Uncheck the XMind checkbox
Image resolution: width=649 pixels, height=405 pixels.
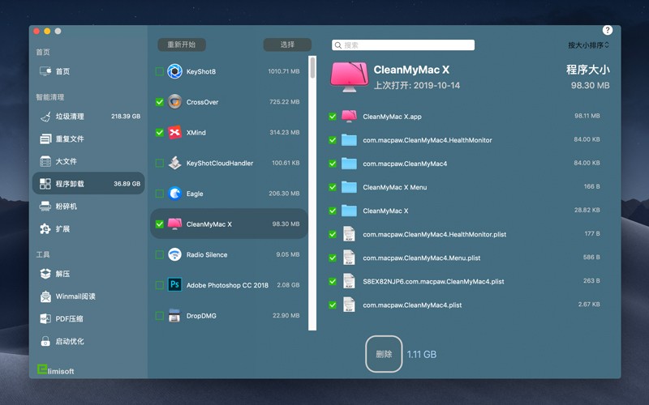[x=159, y=132]
